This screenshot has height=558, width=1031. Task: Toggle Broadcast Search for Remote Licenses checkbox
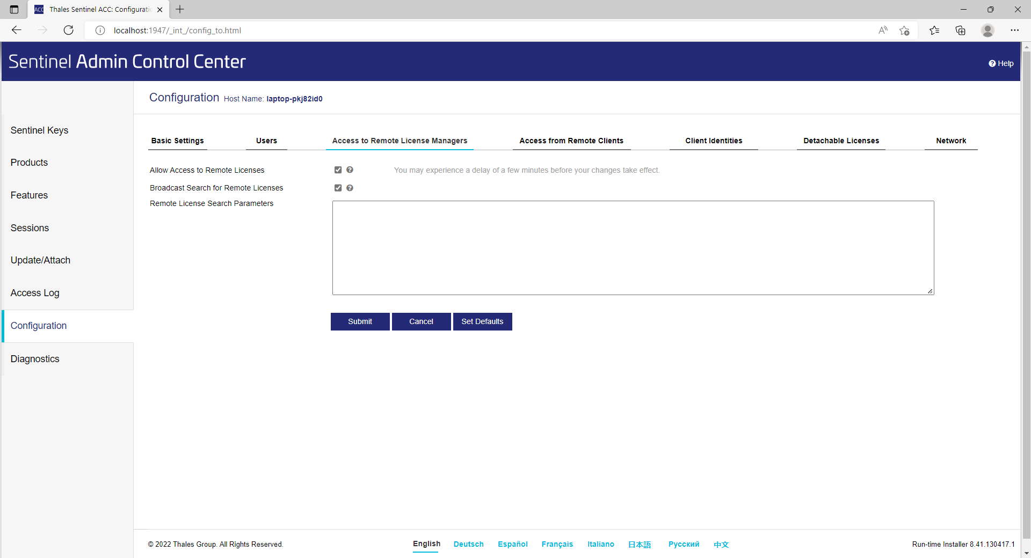(x=338, y=188)
